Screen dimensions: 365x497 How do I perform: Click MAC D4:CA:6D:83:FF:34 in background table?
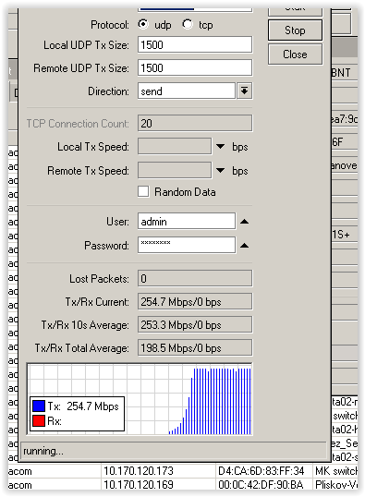(261, 471)
